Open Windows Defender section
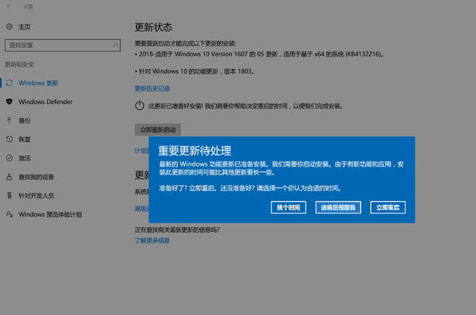476x315 pixels. (45, 102)
